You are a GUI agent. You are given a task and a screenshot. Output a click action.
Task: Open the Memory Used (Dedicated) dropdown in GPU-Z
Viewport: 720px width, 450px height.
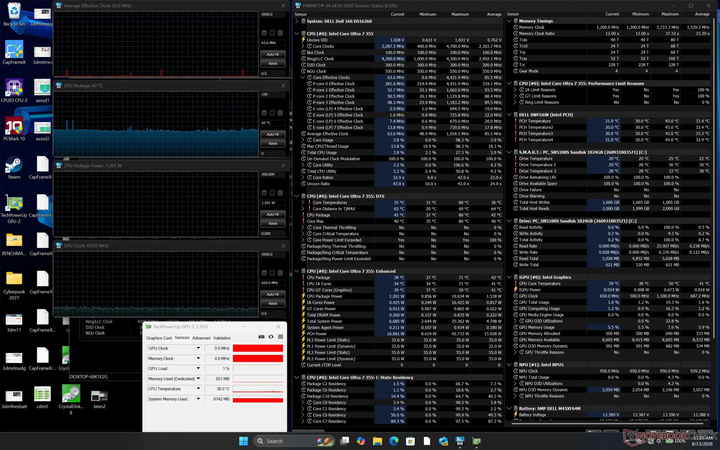[x=175, y=379]
